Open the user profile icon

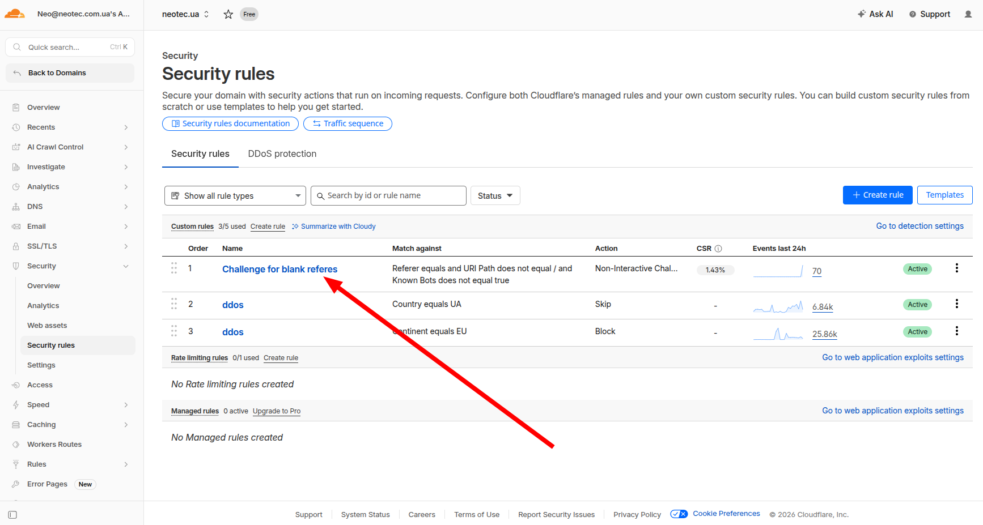pyautogui.click(x=968, y=14)
